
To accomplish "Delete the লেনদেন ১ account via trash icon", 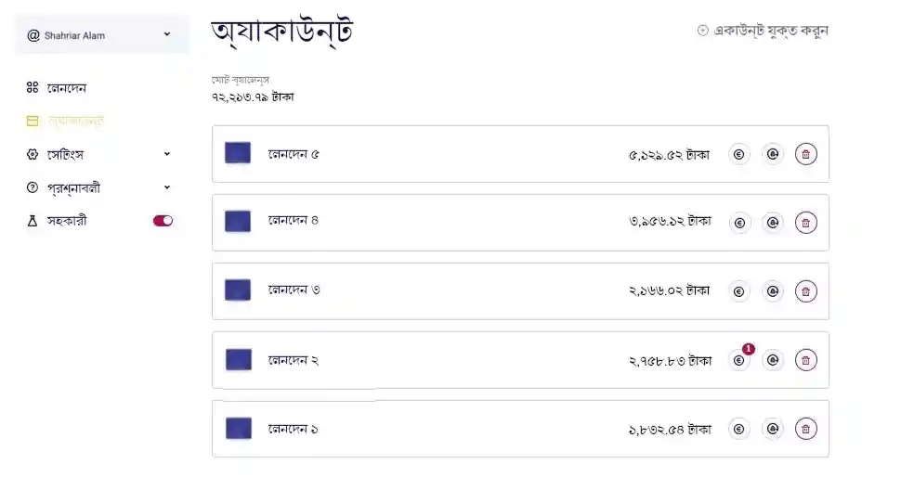I will click(x=806, y=429).
